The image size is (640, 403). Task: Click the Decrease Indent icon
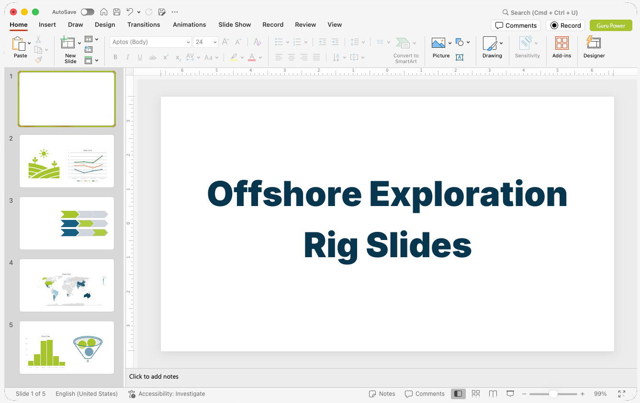(323, 42)
